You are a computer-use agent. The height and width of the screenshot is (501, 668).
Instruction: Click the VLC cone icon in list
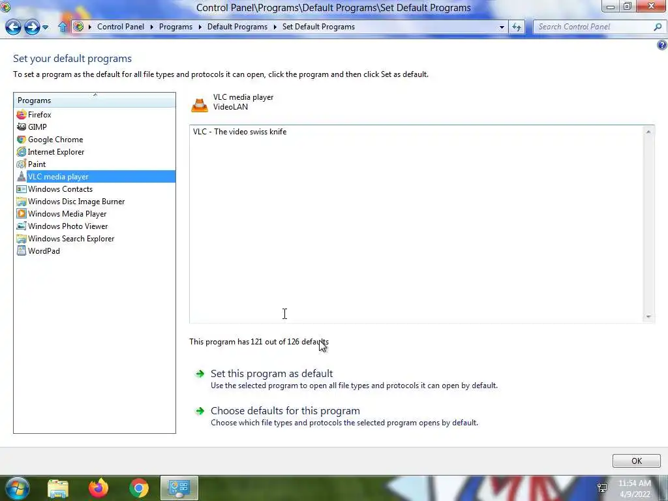[x=22, y=176]
